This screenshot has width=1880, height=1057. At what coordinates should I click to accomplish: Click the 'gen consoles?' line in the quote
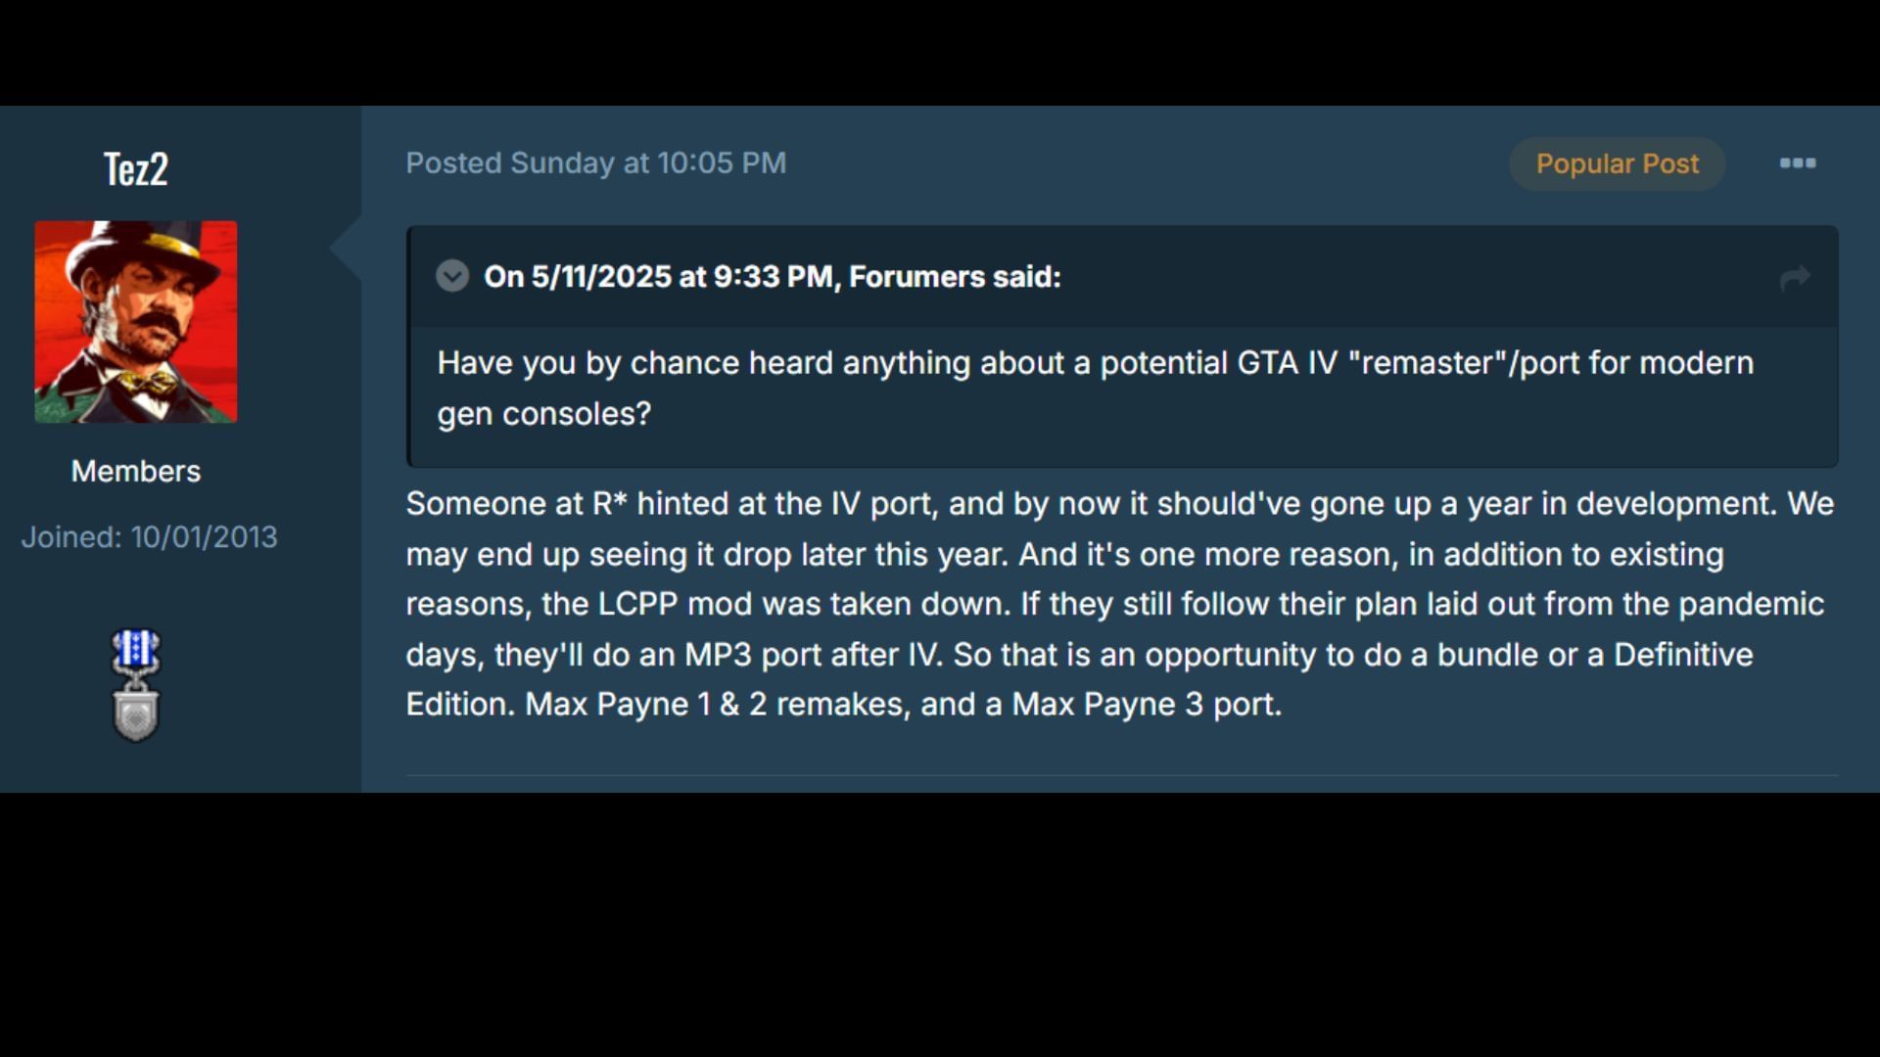[x=543, y=414]
